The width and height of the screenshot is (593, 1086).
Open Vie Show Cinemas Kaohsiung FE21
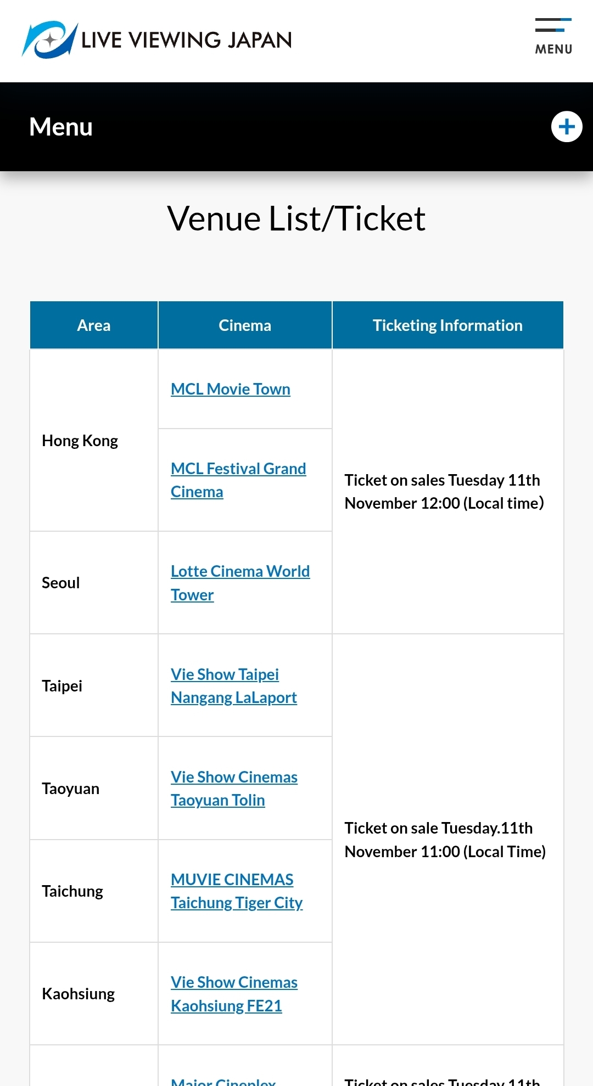pos(234,994)
